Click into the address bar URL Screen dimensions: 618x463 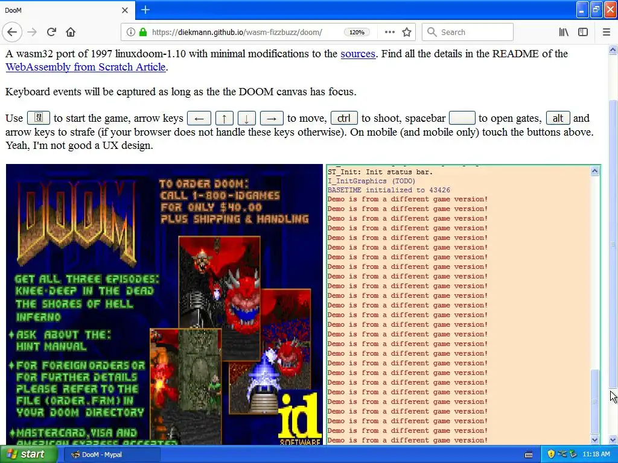click(237, 33)
